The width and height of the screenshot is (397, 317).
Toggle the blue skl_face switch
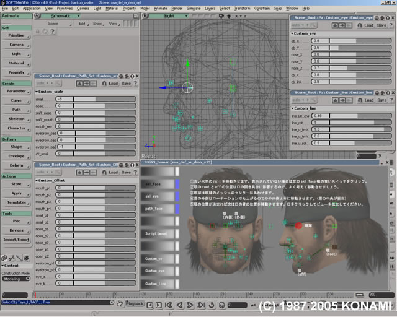(177, 184)
